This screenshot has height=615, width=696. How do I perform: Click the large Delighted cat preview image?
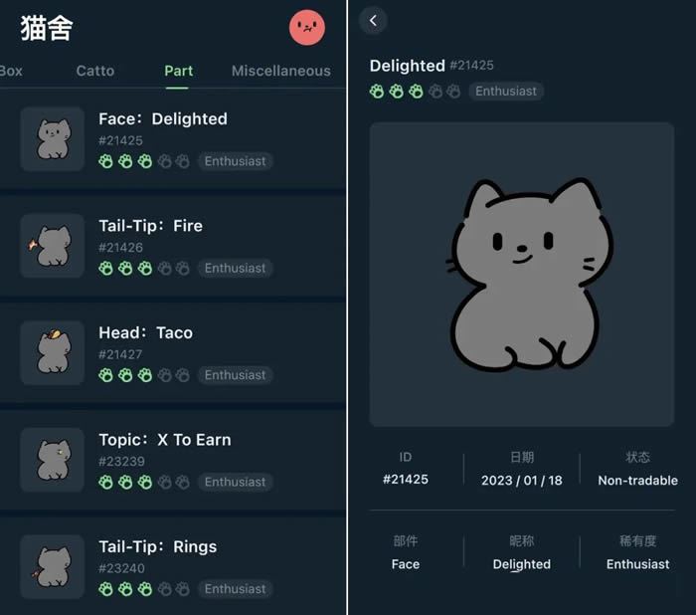point(522,275)
